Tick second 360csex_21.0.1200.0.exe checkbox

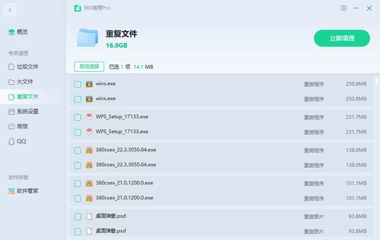click(x=78, y=198)
